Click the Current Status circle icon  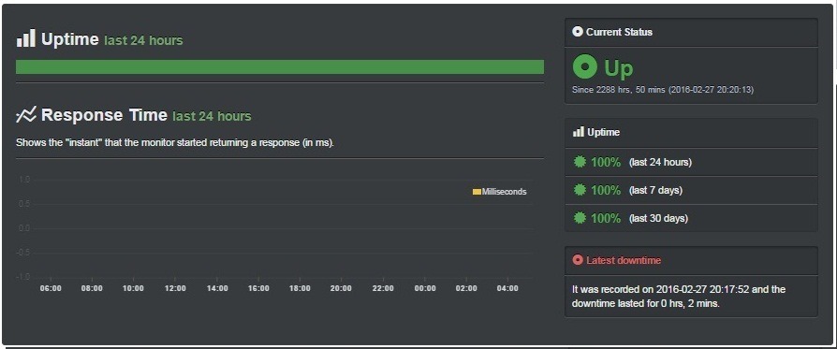tap(577, 32)
